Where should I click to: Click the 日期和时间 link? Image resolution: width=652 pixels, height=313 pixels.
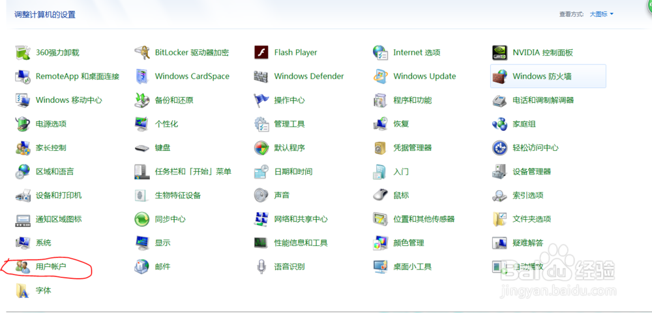coord(293,171)
